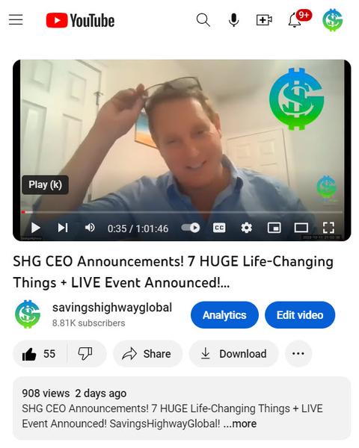The width and height of the screenshot is (359, 448).
Task: Click the video progress bar
Action: click(182, 212)
